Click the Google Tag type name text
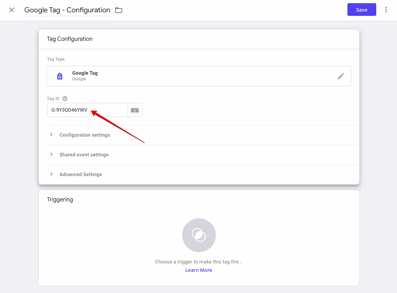The height and width of the screenshot is (293, 397). coord(85,73)
